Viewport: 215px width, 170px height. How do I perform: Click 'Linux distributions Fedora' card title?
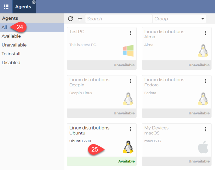click(x=164, y=82)
